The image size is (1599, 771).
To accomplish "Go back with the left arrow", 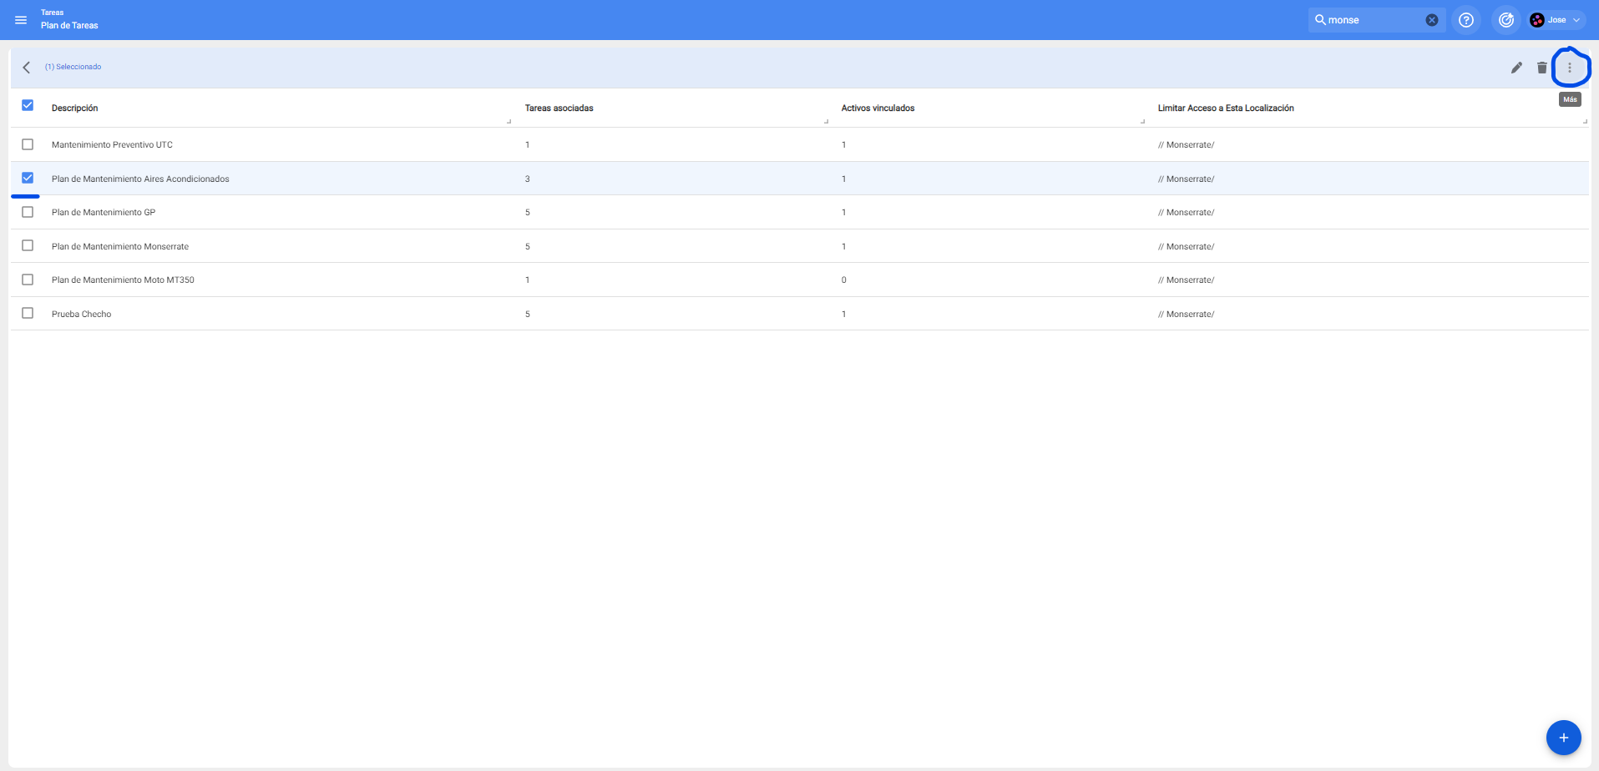I will (27, 68).
